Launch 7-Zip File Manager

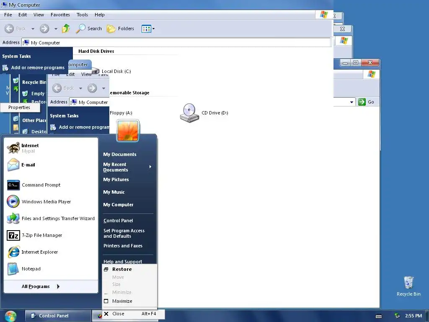pyautogui.click(x=51, y=235)
